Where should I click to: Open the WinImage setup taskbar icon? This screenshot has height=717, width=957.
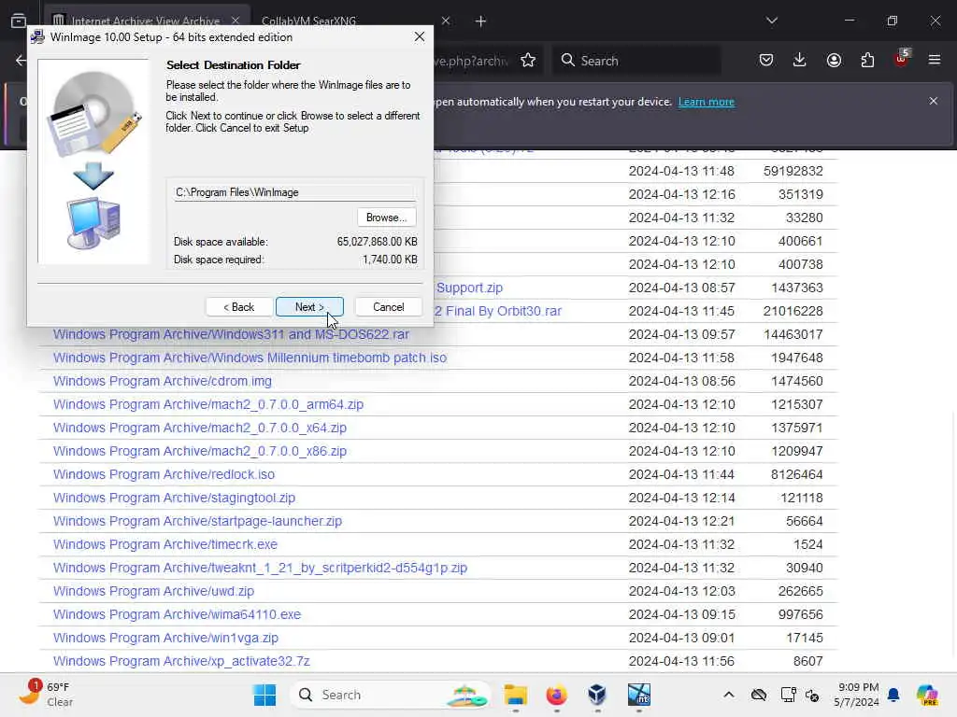point(638,695)
